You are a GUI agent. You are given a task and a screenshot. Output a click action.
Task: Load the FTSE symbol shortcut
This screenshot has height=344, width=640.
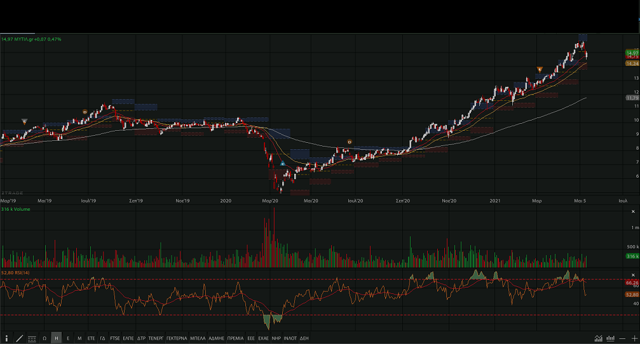pyautogui.click(x=115, y=338)
